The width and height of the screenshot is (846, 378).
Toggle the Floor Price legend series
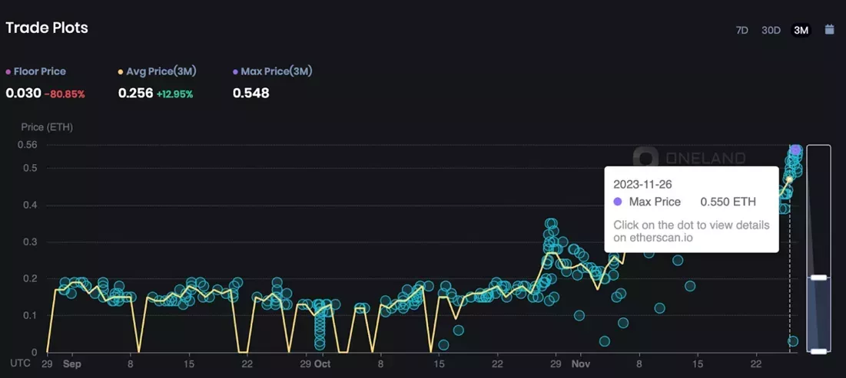pos(35,71)
